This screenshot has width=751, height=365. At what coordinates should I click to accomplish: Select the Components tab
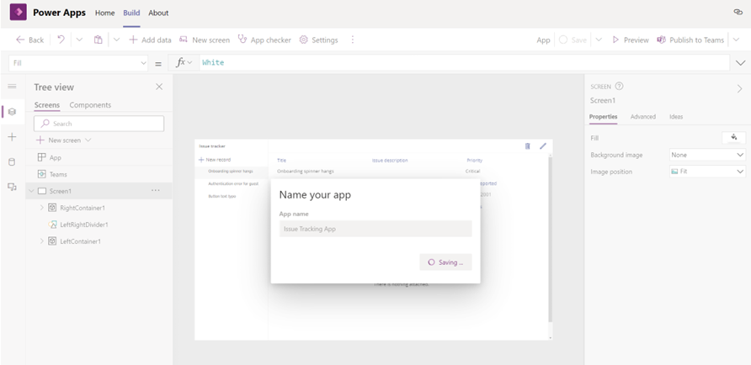[x=90, y=105]
